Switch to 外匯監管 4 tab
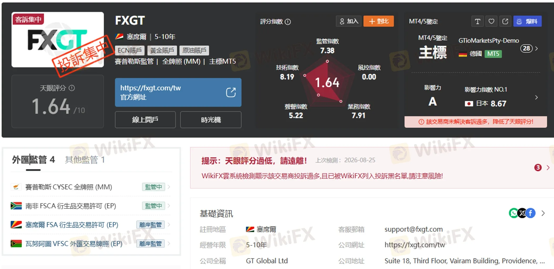Viewport: 554px width, 269px height. point(33,160)
